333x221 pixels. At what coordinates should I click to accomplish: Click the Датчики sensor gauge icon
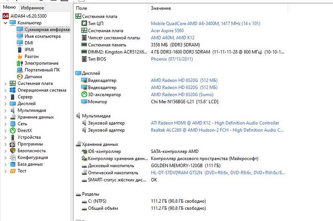click(20, 76)
